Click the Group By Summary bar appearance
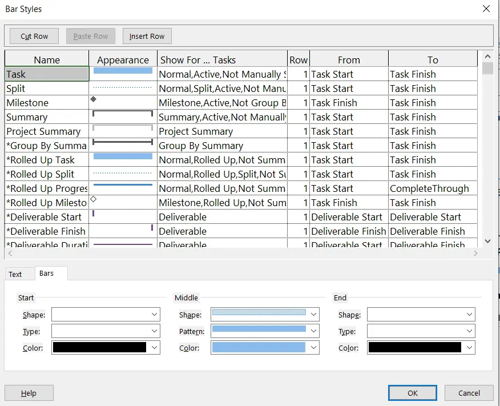The image size is (500, 406). pyautogui.click(x=123, y=142)
